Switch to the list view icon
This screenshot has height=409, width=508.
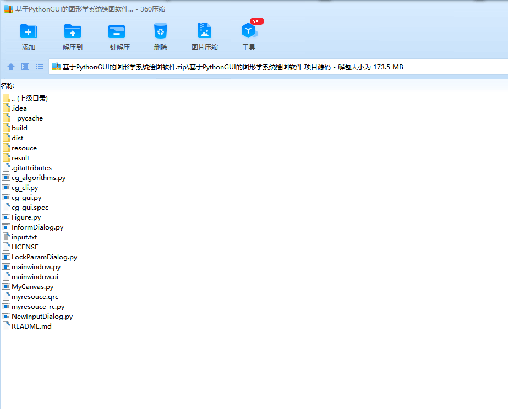pos(40,67)
